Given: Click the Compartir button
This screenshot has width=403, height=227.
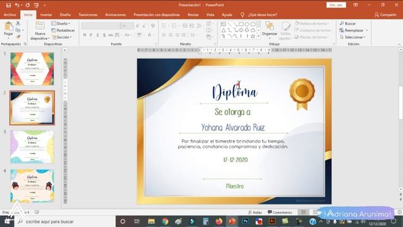Looking at the screenshot, I should pos(385,15).
